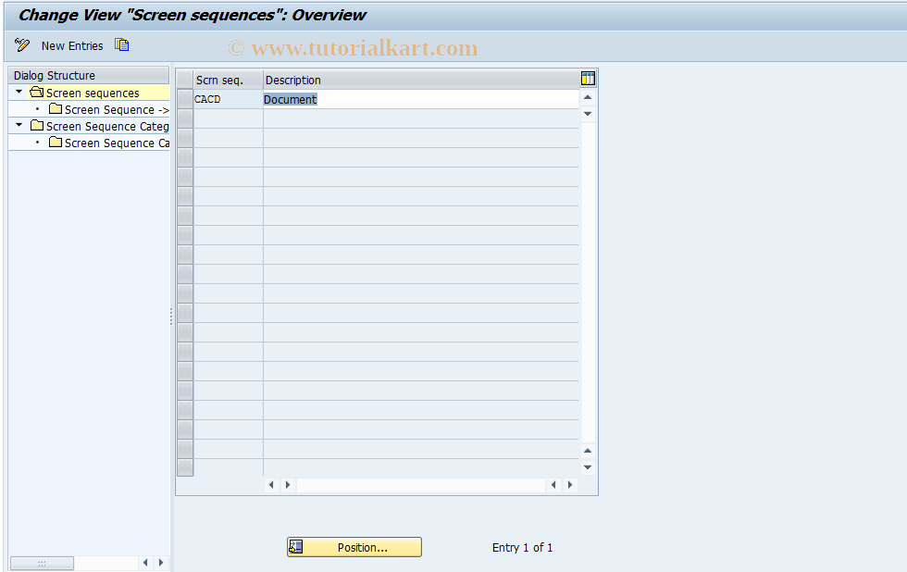Select the row selector for CACD

[x=185, y=99]
